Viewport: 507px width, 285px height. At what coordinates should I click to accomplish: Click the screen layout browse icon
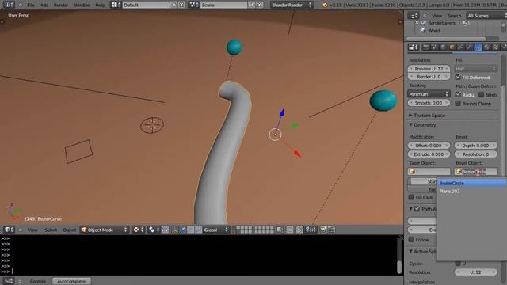[x=116, y=5]
